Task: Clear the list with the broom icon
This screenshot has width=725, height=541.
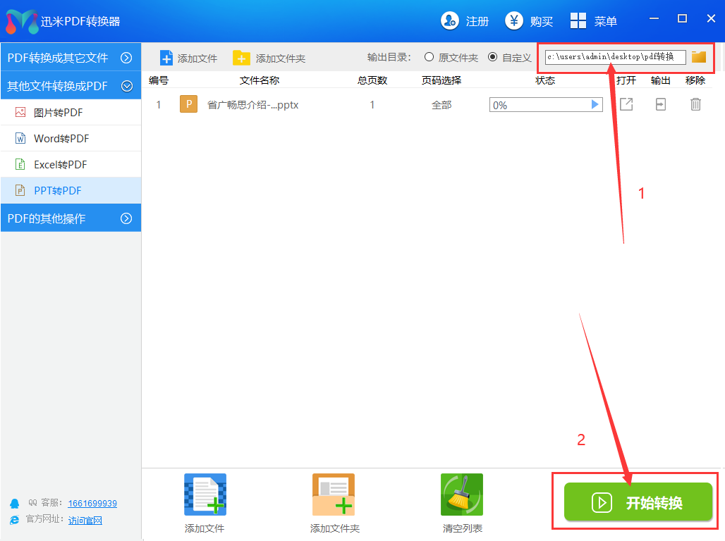Action: [x=462, y=495]
